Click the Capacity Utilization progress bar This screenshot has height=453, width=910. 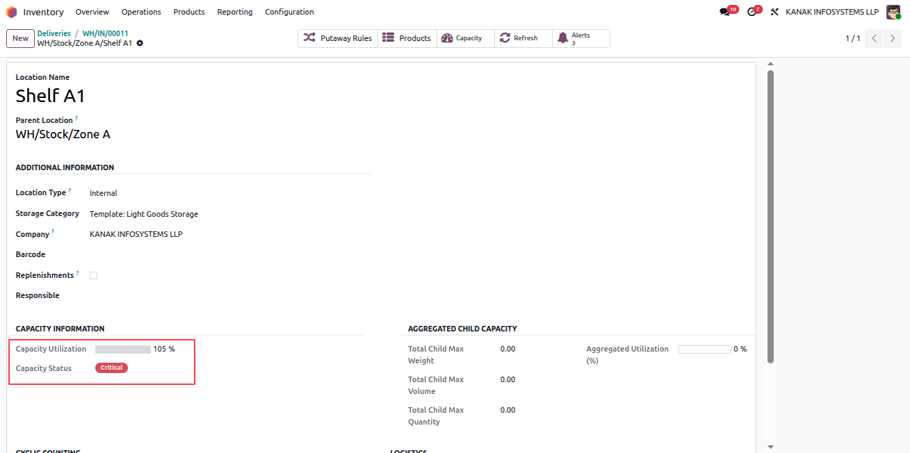[x=123, y=349]
